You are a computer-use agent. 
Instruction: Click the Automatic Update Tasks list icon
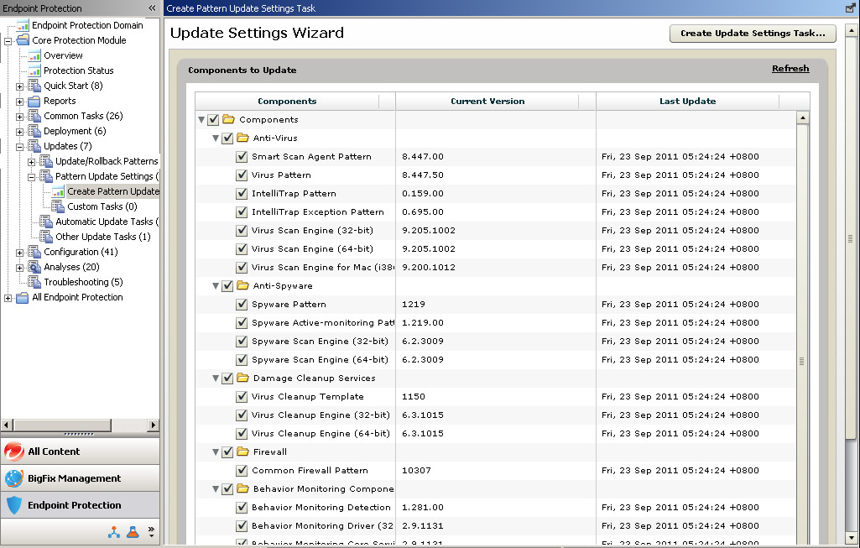coord(46,222)
